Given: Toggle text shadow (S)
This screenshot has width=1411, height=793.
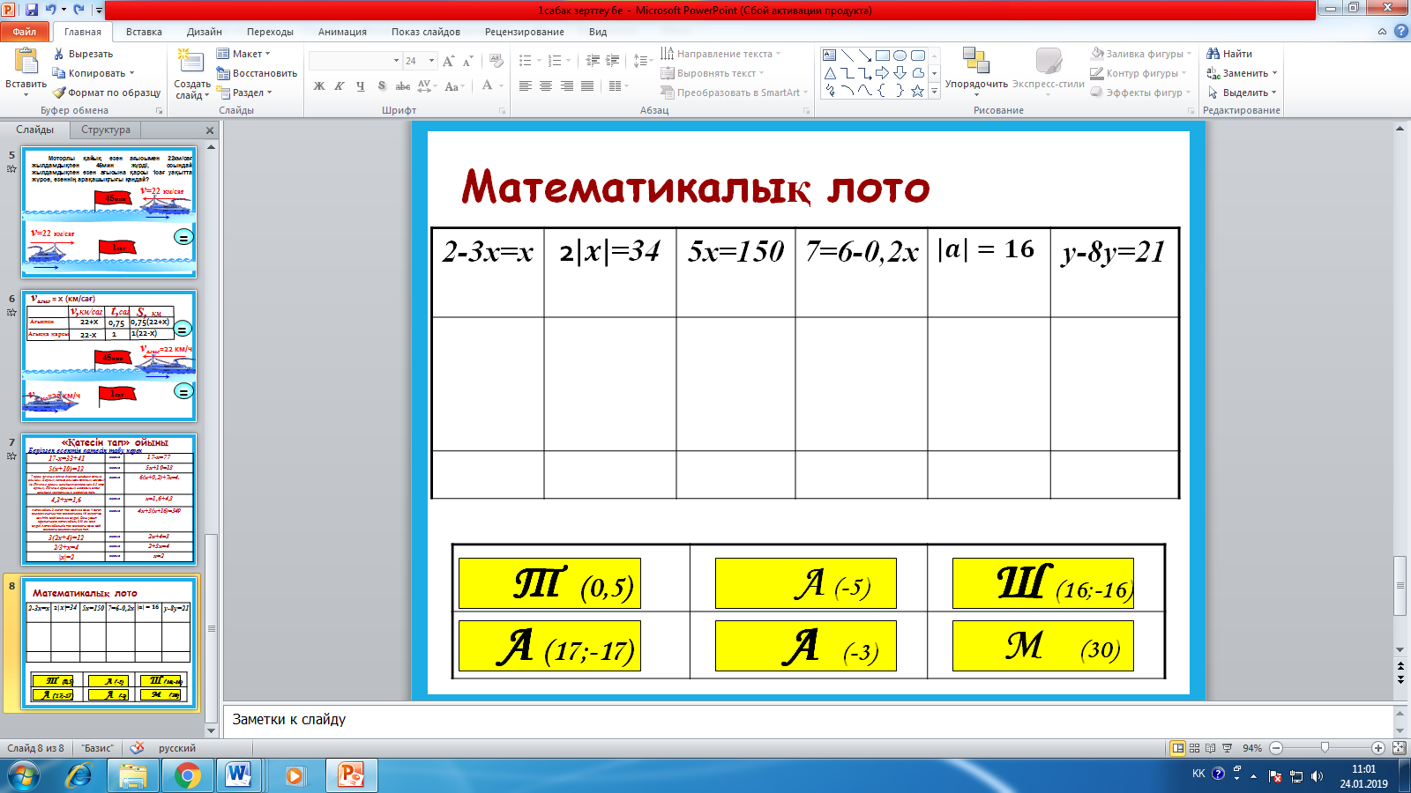Looking at the screenshot, I should tap(381, 85).
